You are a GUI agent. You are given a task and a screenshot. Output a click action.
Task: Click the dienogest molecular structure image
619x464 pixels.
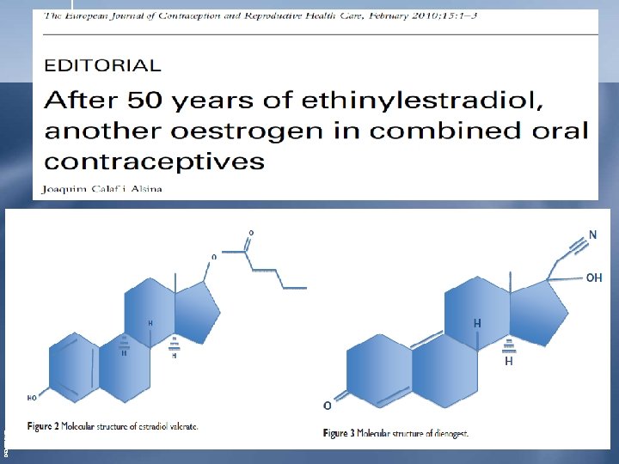point(464,320)
